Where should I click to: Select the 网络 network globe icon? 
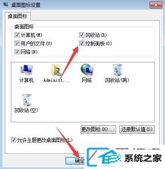tap(87, 70)
